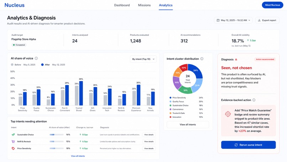Click the Completed status badge
This screenshot has width=287, height=162.
(19, 45)
